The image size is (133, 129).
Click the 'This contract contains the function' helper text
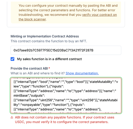(x=49, y=41)
